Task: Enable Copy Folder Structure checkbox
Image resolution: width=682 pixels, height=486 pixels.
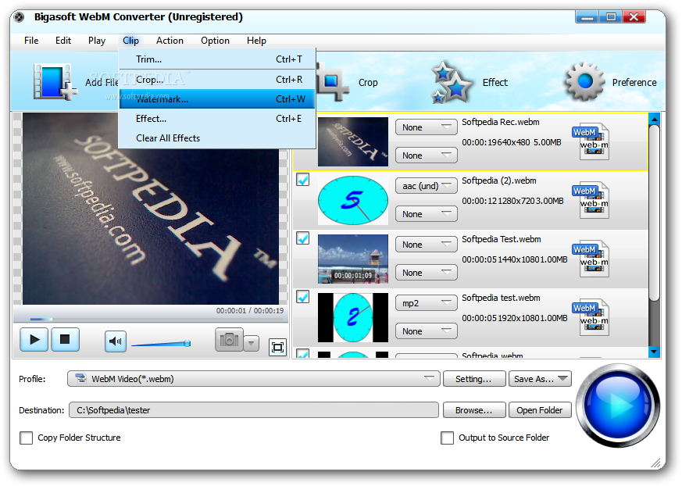Action: [26, 438]
